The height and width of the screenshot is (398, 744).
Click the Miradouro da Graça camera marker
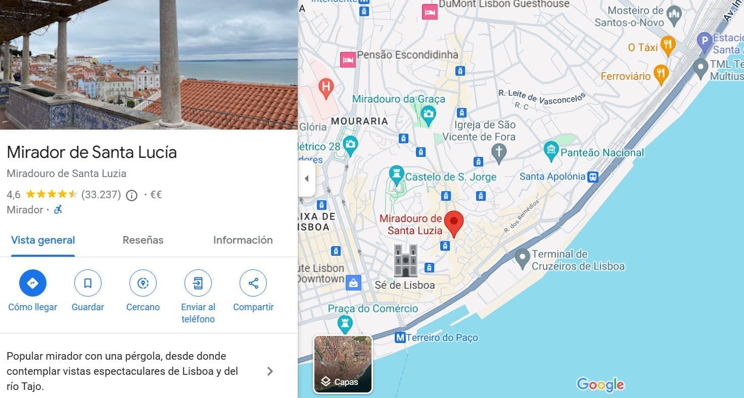(429, 115)
